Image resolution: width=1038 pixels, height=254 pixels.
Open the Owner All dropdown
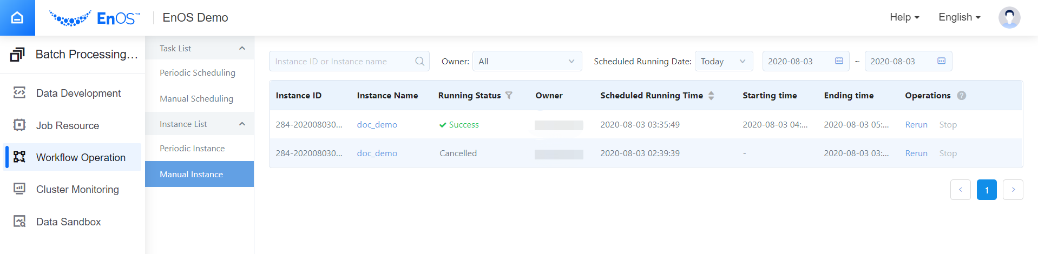[527, 61]
